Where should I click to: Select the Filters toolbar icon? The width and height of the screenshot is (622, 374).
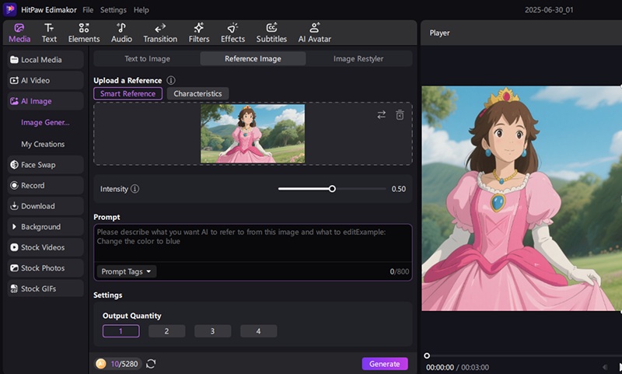(x=198, y=33)
